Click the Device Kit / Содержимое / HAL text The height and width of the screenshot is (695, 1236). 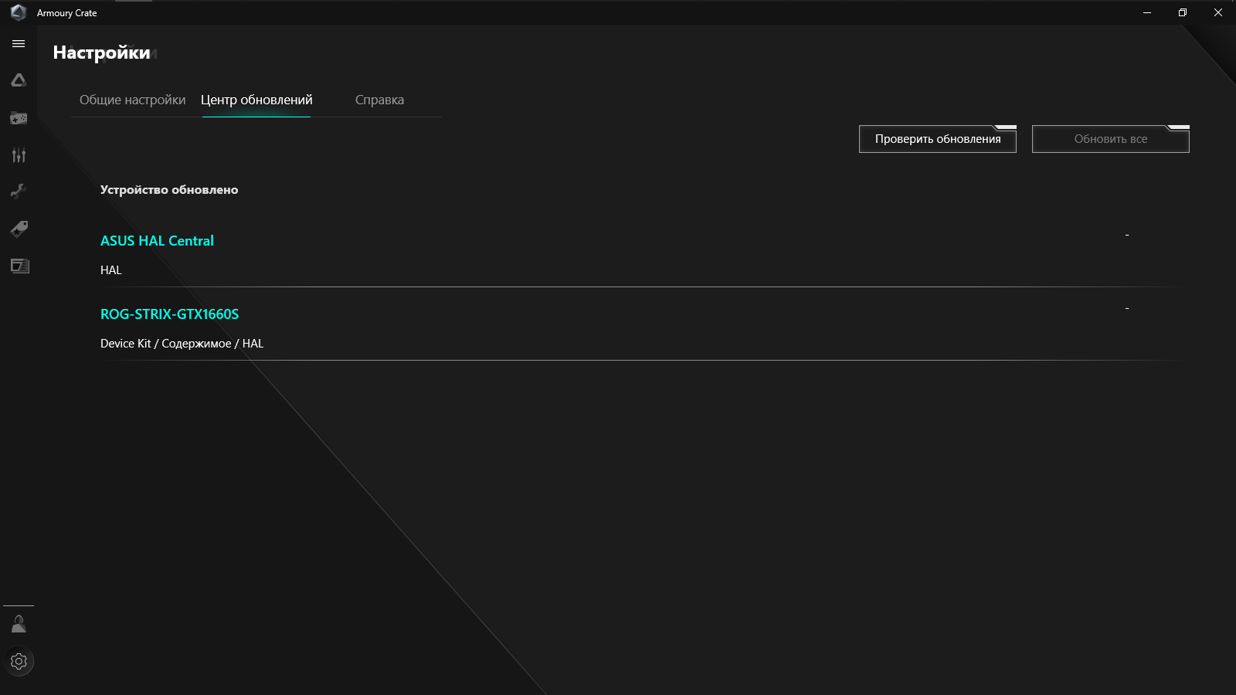point(182,344)
